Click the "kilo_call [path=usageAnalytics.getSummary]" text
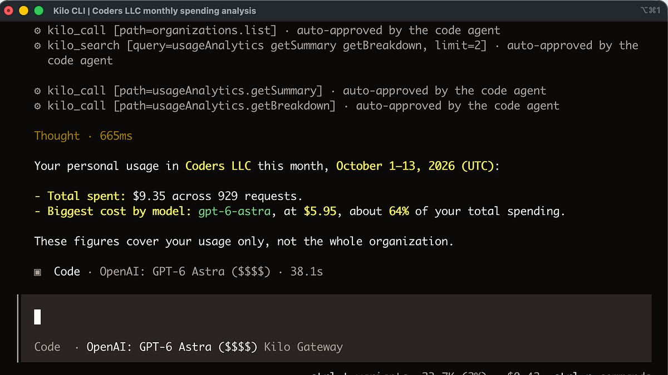Viewport: 668px width, 375px height. (185, 91)
